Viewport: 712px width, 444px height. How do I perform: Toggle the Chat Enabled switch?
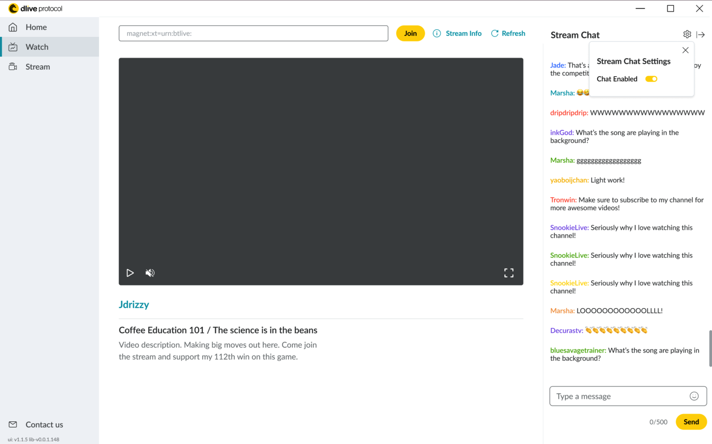(x=651, y=79)
